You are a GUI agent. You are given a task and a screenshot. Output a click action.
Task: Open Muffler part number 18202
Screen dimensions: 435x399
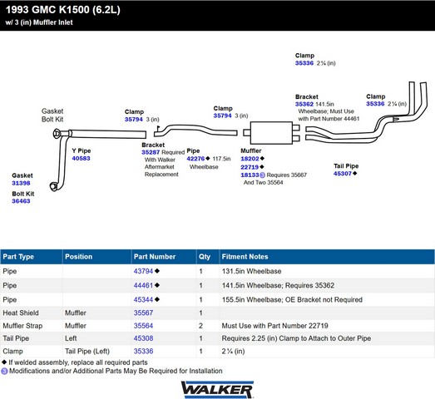coord(250,159)
